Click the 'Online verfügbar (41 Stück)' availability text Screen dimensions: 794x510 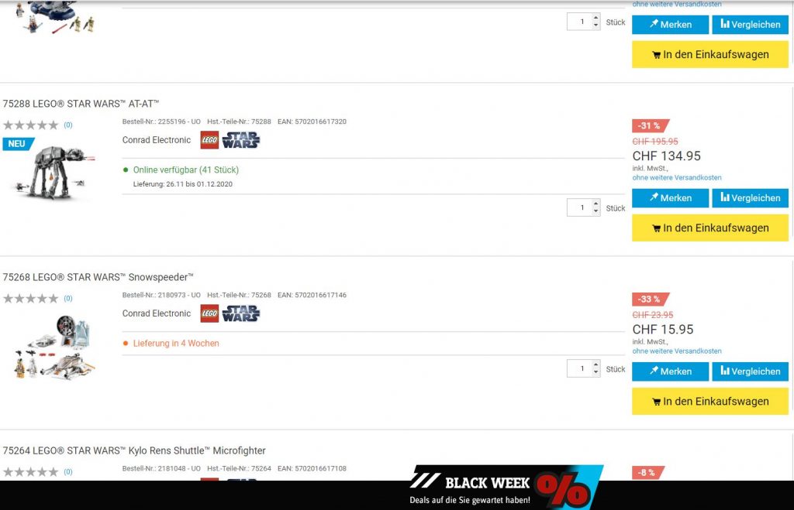pyautogui.click(x=185, y=169)
